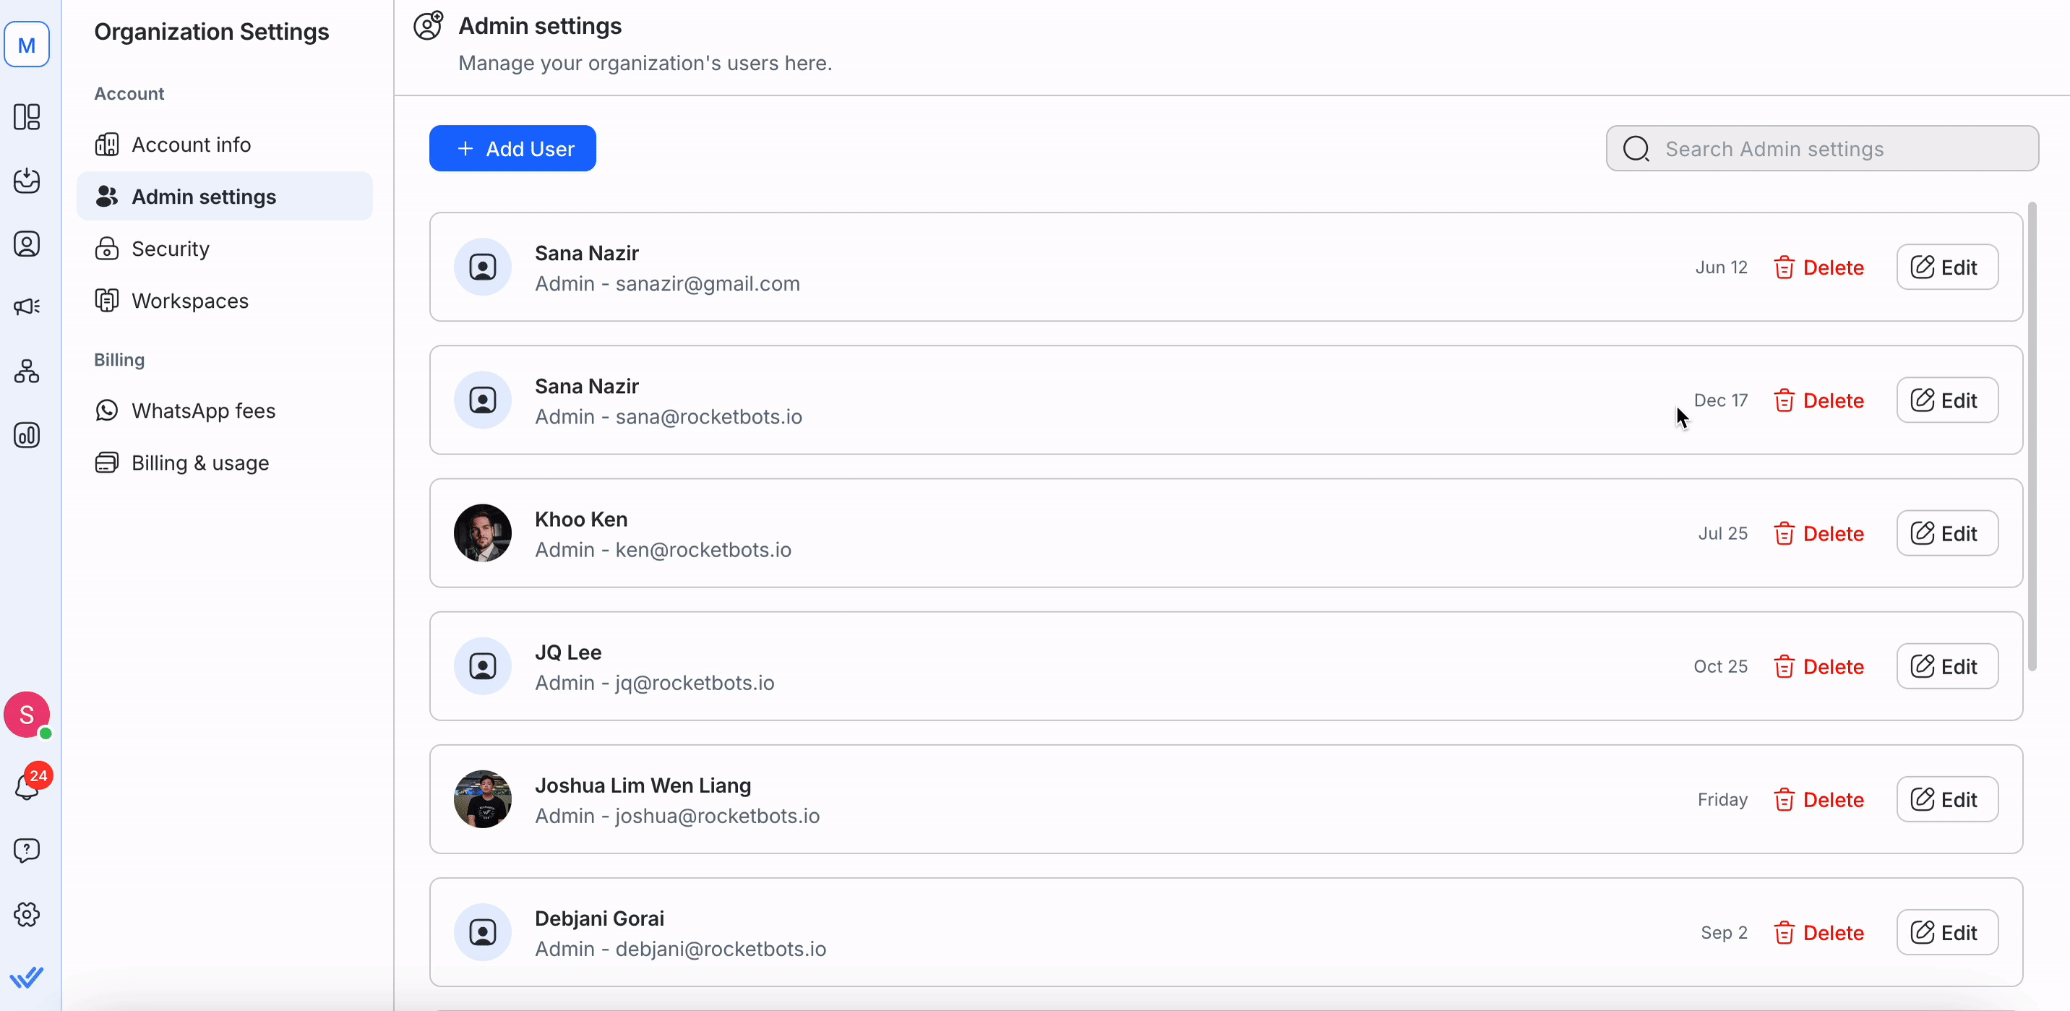Image resolution: width=2070 pixels, height=1011 pixels.
Task: Open the dashboard icon in left rail
Action: pos(27,117)
